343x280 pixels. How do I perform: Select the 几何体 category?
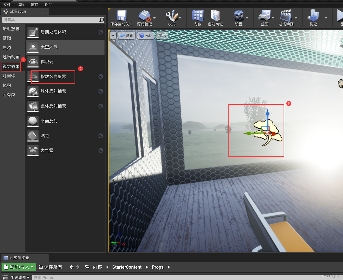(9, 76)
